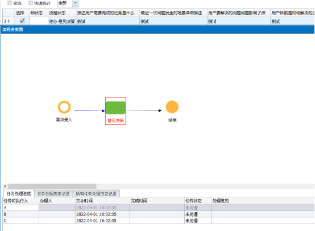The height and width of the screenshot is (231, 315).
Task: Click the 完成时间 column header
Action: pos(157,201)
